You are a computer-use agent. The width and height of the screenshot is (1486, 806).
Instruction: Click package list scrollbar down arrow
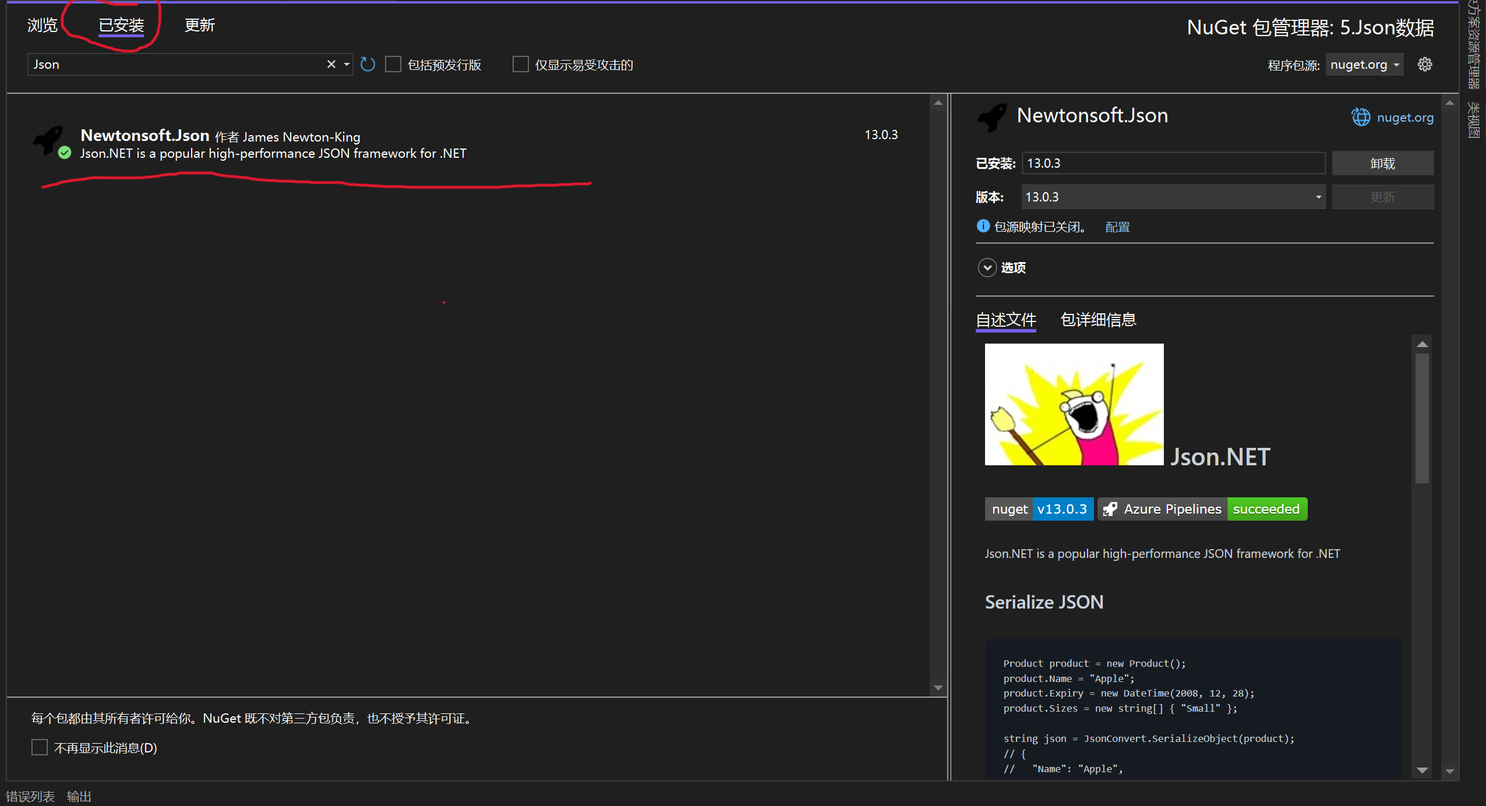pos(938,688)
